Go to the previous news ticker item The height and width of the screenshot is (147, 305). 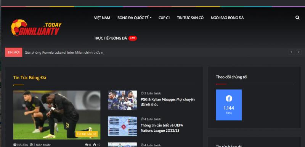(x=291, y=52)
